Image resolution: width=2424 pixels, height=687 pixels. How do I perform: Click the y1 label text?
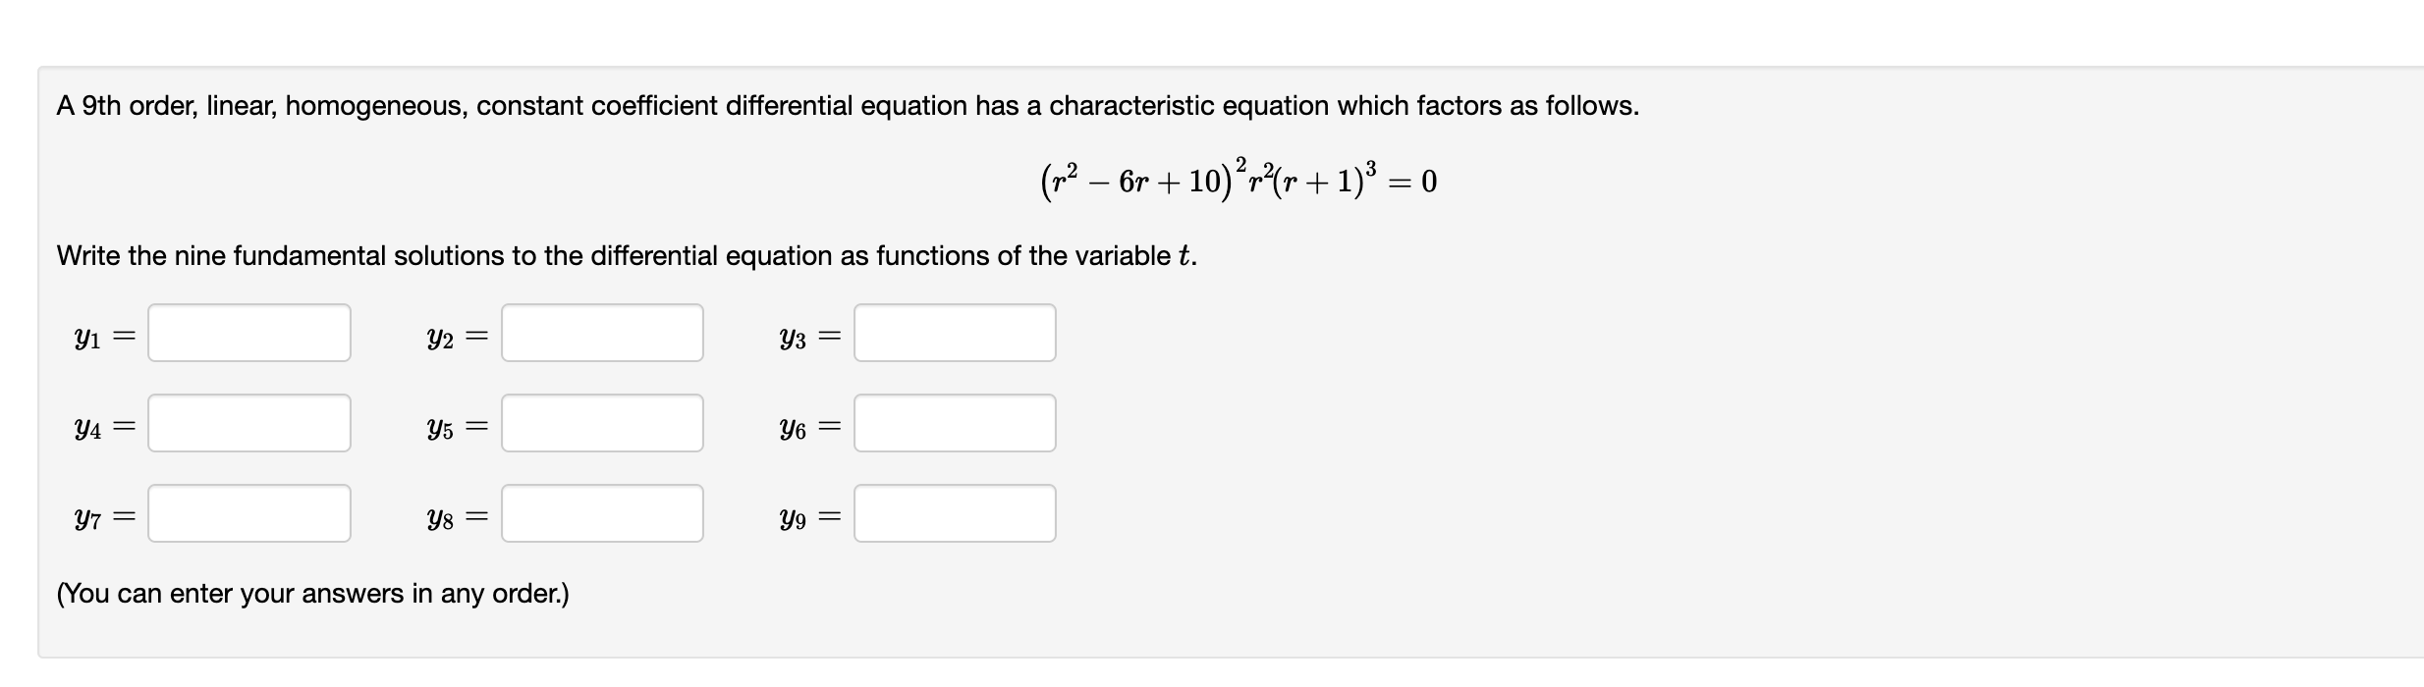87,338
